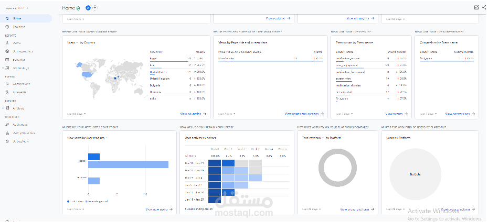Click the gray Total revenue donut chart
The width and height of the screenshot is (488, 222).
[337, 168]
